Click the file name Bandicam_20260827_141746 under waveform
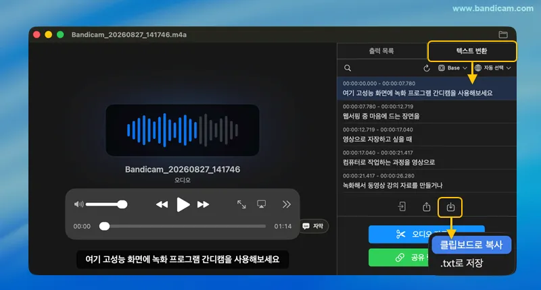541x290 pixels. (x=183, y=169)
